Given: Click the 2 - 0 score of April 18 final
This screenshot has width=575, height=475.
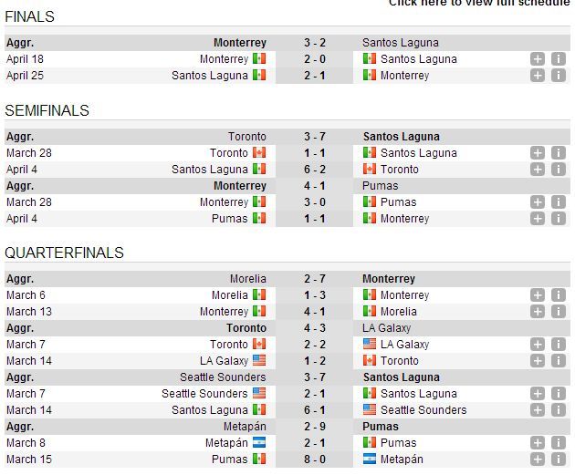Looking at the screenshot, I should click(x=315, y=59).
